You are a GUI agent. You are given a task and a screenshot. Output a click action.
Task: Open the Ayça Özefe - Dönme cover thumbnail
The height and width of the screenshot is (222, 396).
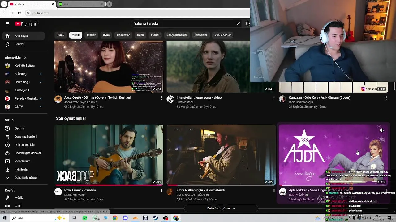click(x=109, y=67)
